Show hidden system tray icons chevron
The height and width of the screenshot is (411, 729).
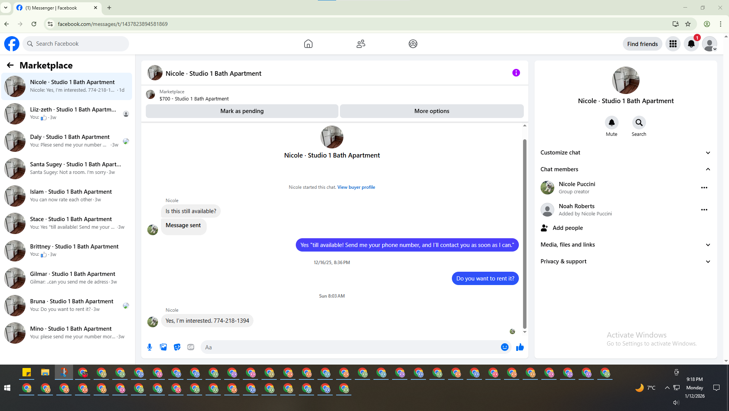(x=667, y=388)
